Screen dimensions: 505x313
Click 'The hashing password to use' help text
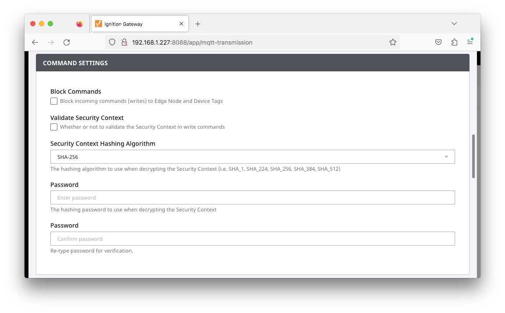[x=133, y=210]
